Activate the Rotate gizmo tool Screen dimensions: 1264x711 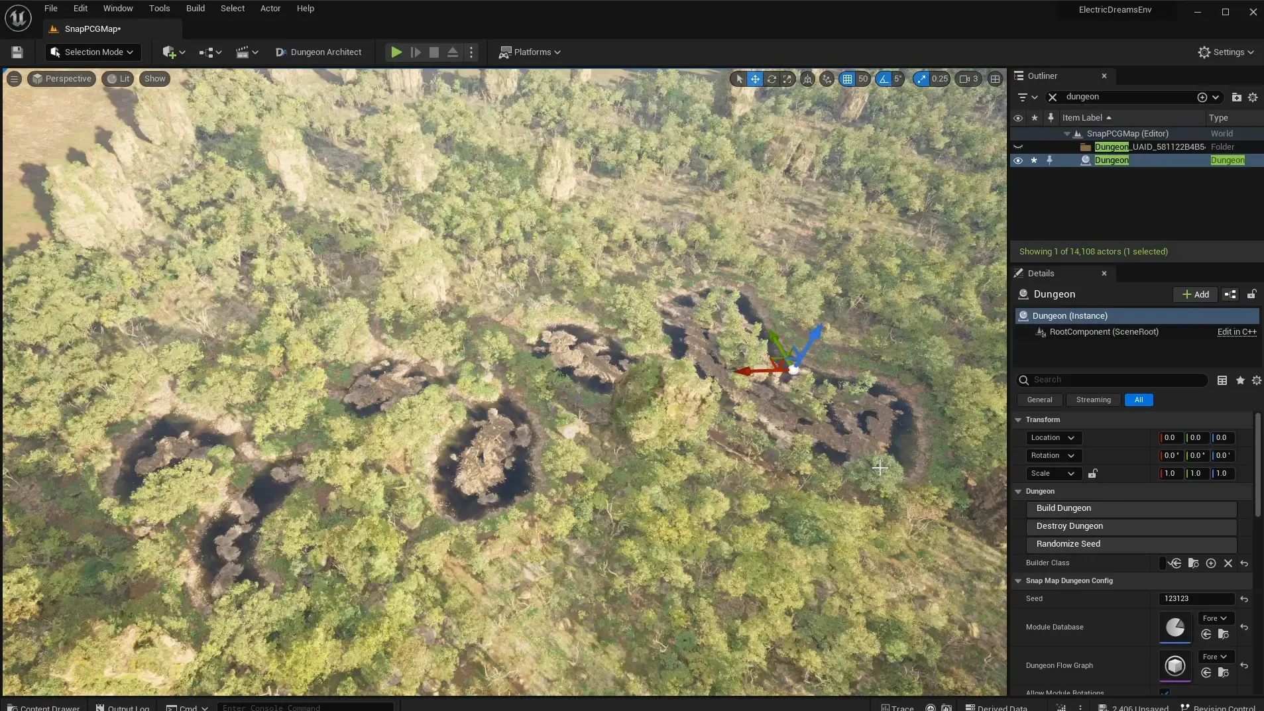(772, 79)
